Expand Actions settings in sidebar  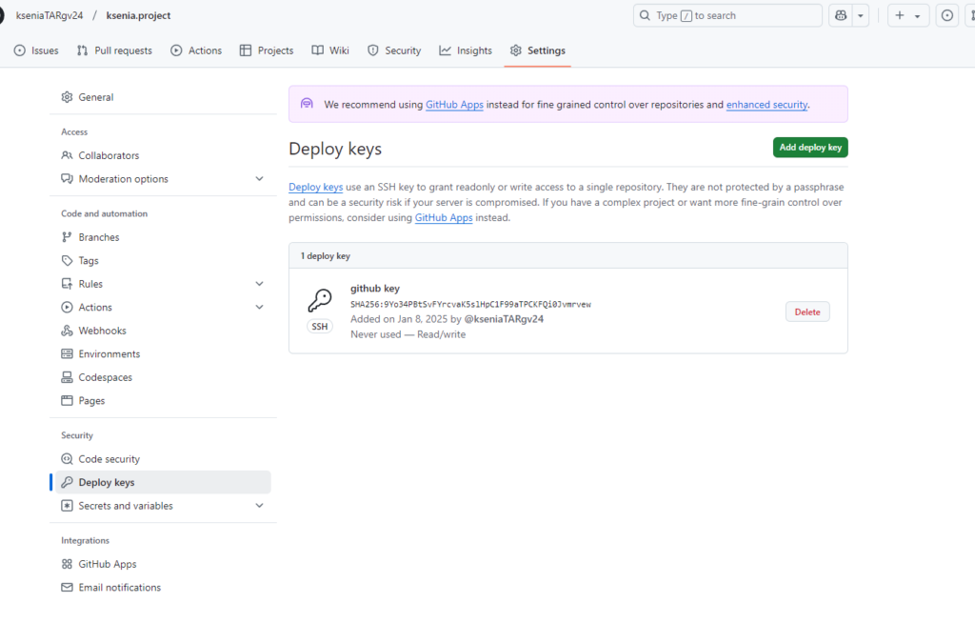pyautogui.click(x=260, y=308)
